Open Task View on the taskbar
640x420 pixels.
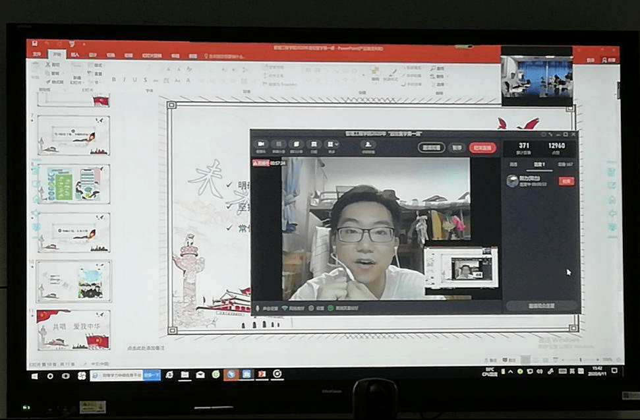[x=66, y=376]
